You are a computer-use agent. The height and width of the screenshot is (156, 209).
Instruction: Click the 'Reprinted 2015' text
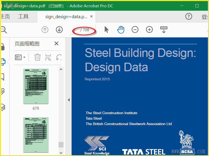click(x=97, y=79)
